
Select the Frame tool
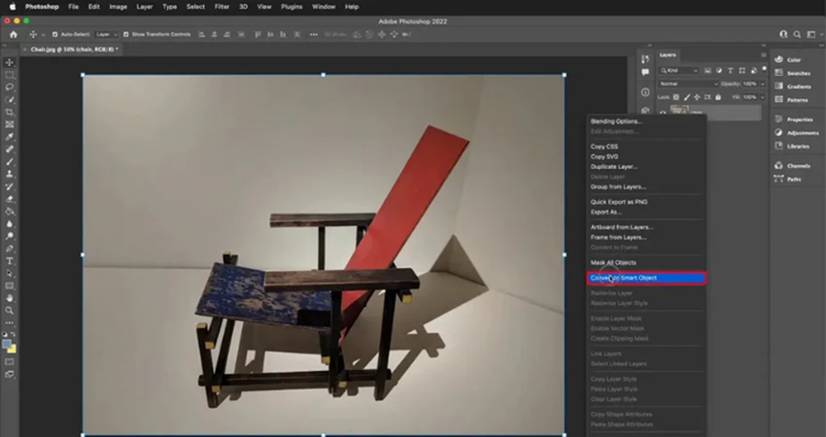pos(10,124)
